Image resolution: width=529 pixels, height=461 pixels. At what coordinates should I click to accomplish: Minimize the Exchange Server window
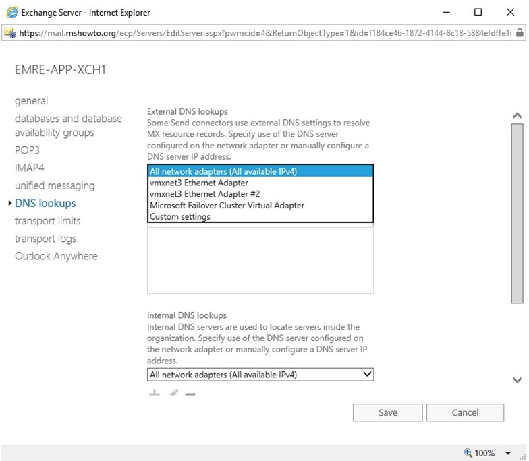(446, 12)
